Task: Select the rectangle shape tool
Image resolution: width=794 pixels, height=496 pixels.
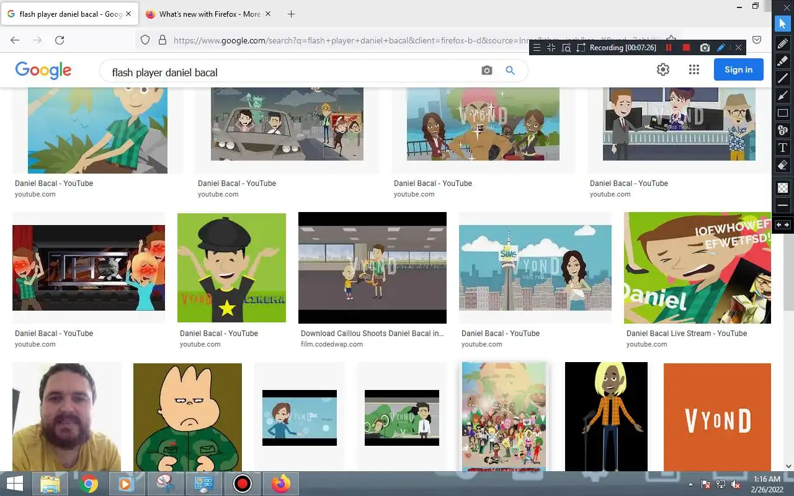Action: pyautogui.click(x=783, y=113)
